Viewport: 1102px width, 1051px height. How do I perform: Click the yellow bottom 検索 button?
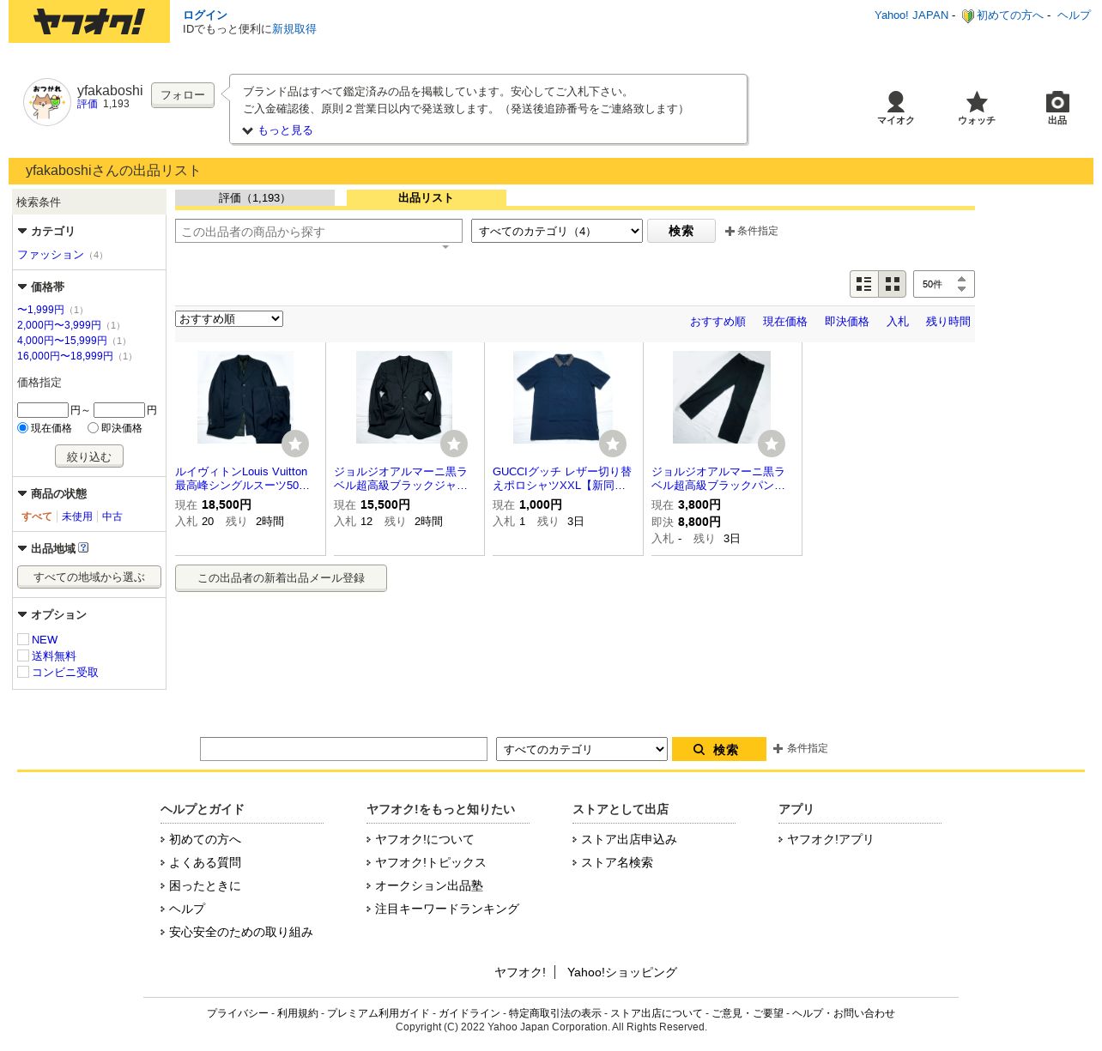[719, 749]
